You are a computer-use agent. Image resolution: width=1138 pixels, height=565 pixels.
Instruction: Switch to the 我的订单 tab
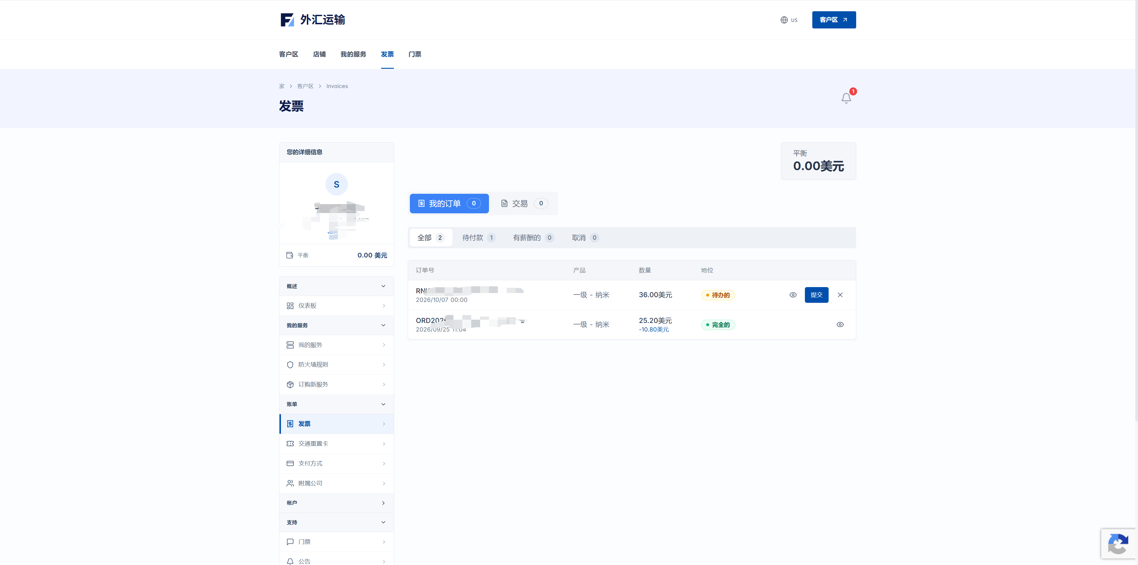[x=449, y=203]
